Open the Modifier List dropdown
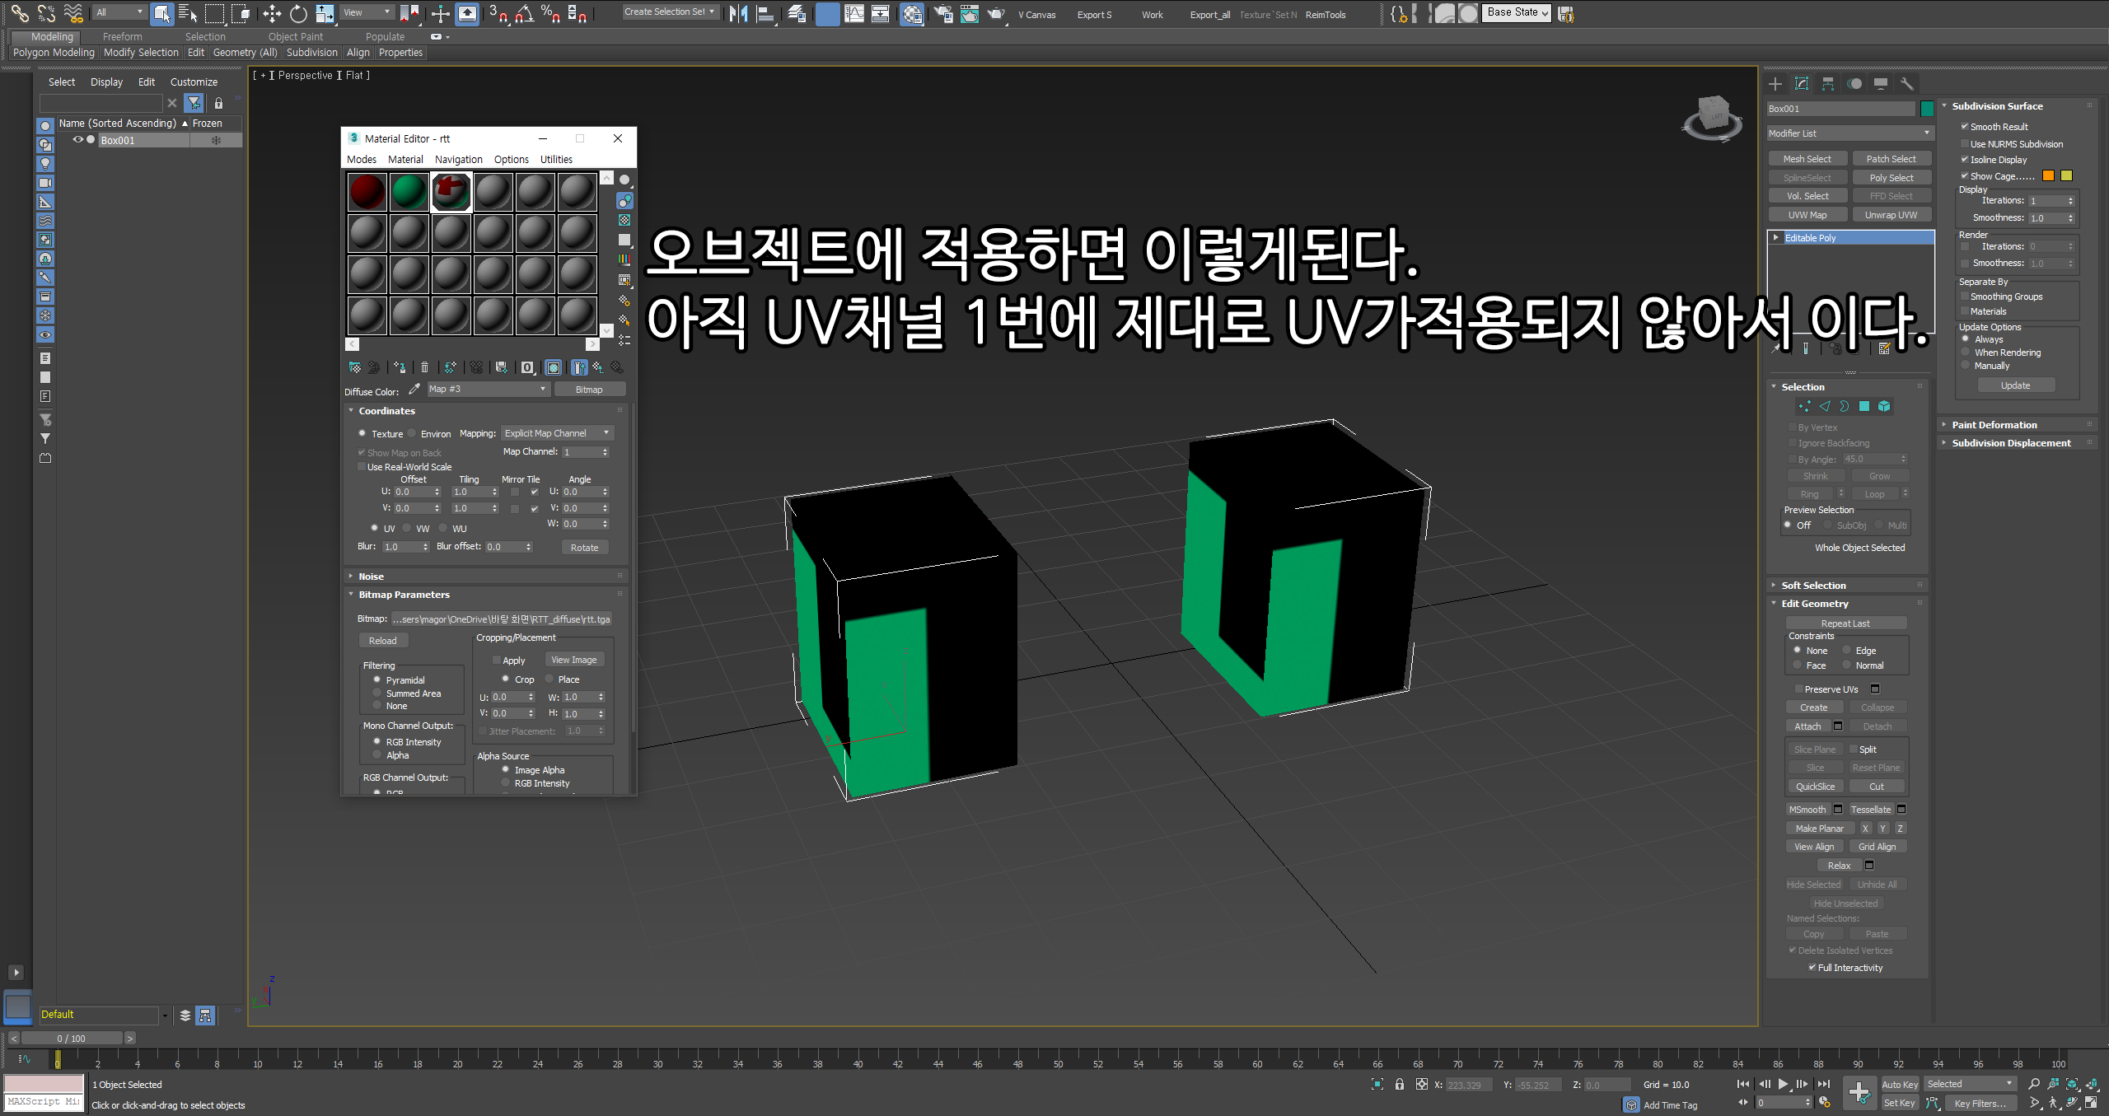 (1849, 133)
